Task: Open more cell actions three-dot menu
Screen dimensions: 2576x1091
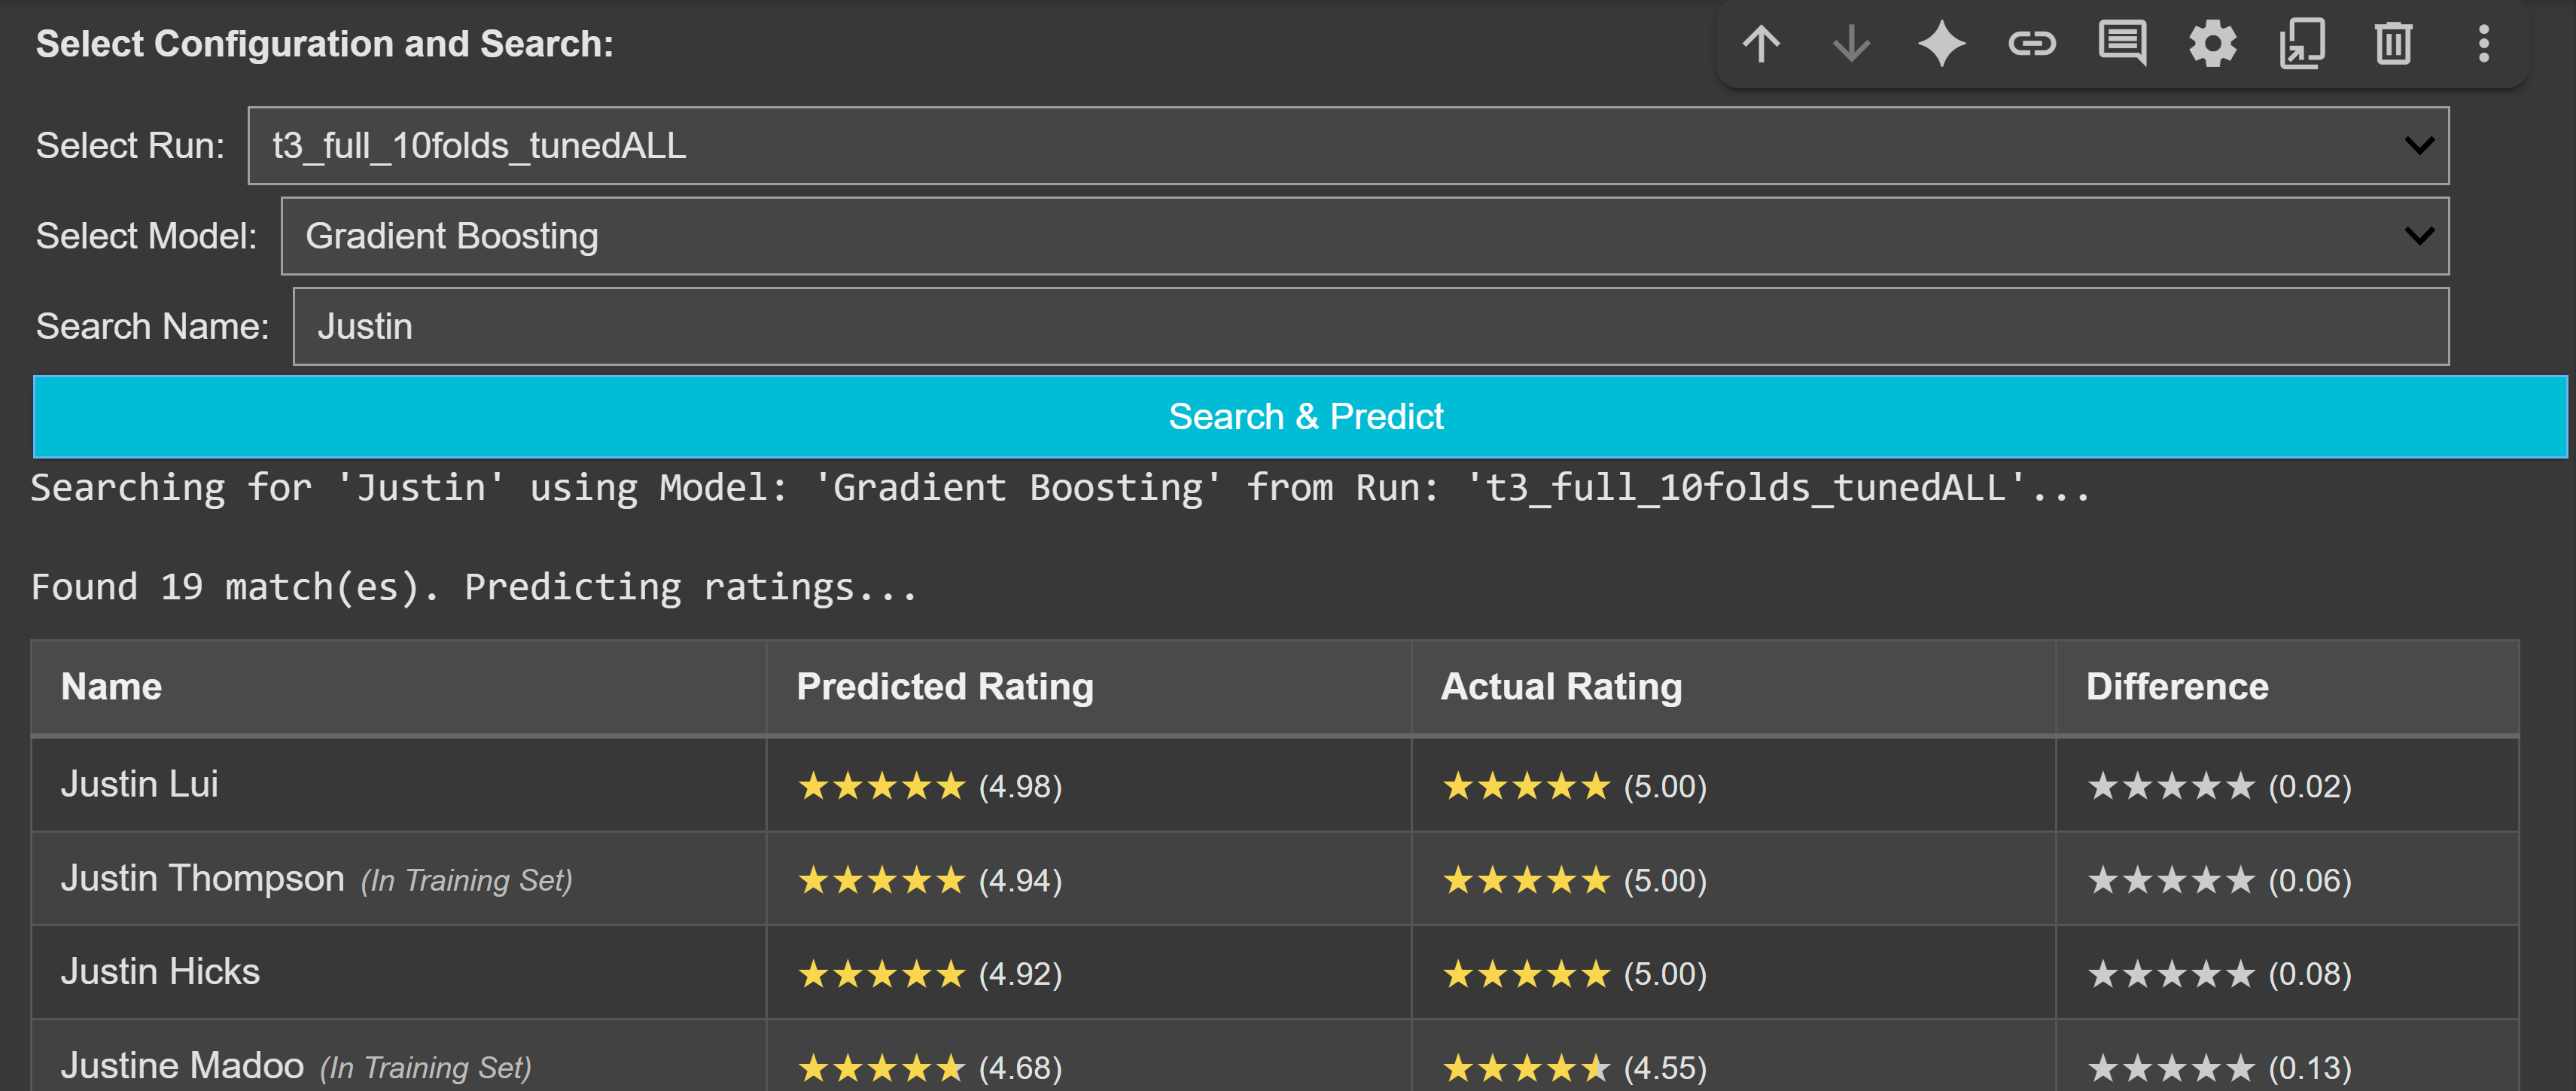Action: click(x=2483, y=44)
